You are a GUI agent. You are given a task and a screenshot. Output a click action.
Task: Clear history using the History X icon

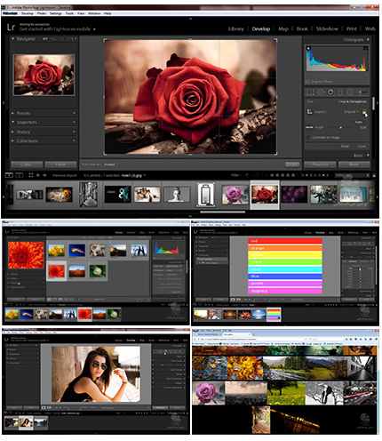74,132
